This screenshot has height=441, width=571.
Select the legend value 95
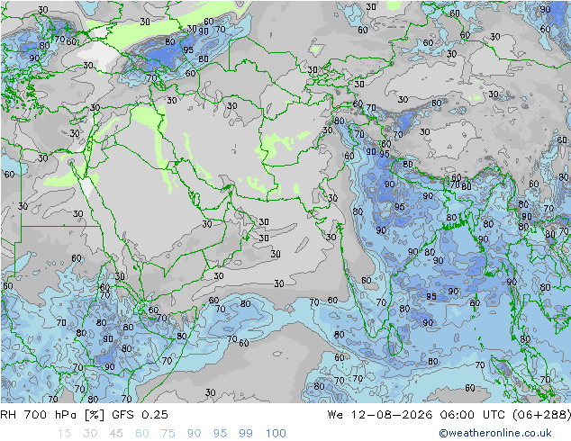pos(220,434)
